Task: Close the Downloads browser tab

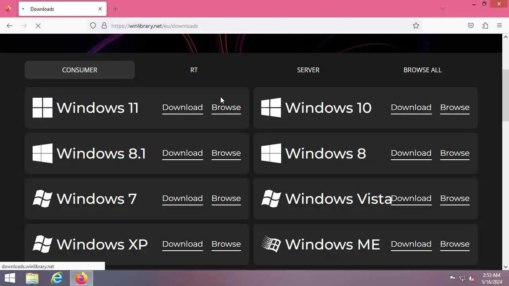Action: click(x=100, y=9)
